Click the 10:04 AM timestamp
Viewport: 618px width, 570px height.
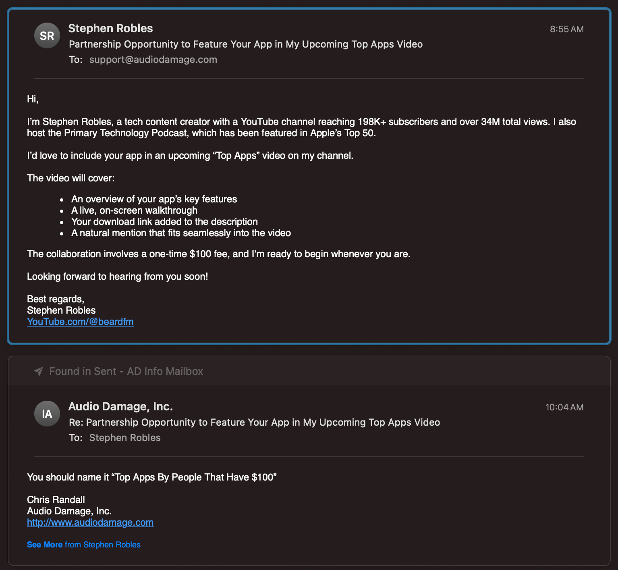(564, 407)
